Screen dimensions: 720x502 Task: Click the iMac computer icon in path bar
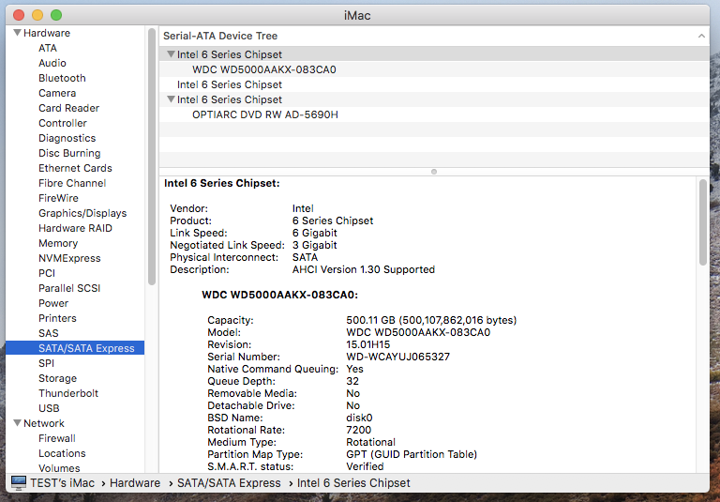19,482
